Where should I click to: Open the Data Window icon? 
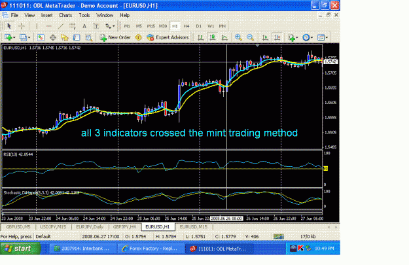click(x=53, y=37)
